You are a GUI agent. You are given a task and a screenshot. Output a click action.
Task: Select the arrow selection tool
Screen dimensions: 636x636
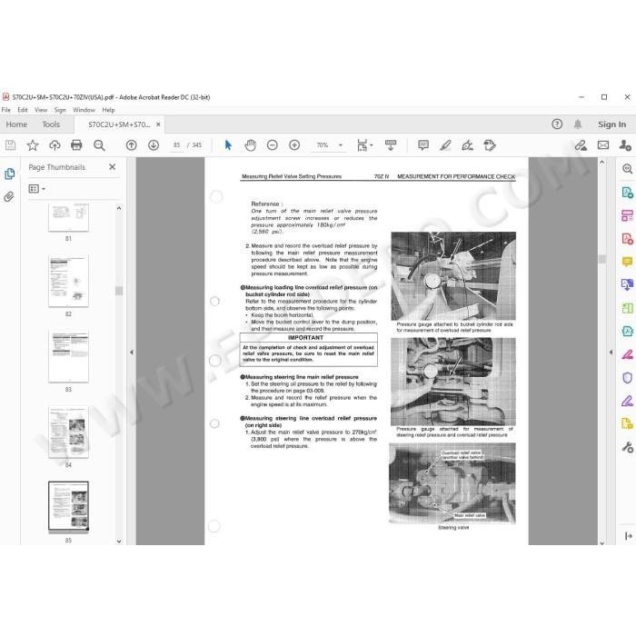tap(228, 145)
